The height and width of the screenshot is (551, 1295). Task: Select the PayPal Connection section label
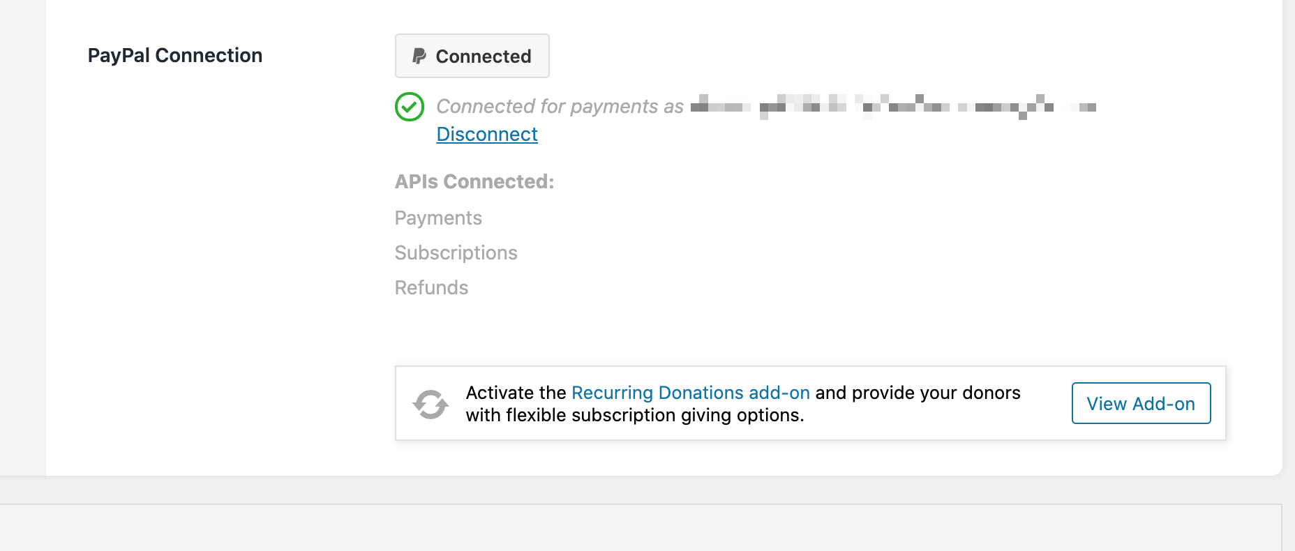(x=174, y=54)
